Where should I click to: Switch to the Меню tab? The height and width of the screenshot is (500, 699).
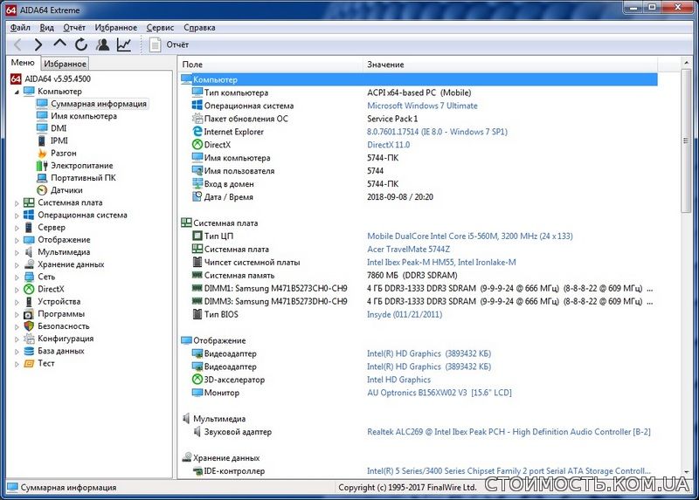[x=23, y=63]
